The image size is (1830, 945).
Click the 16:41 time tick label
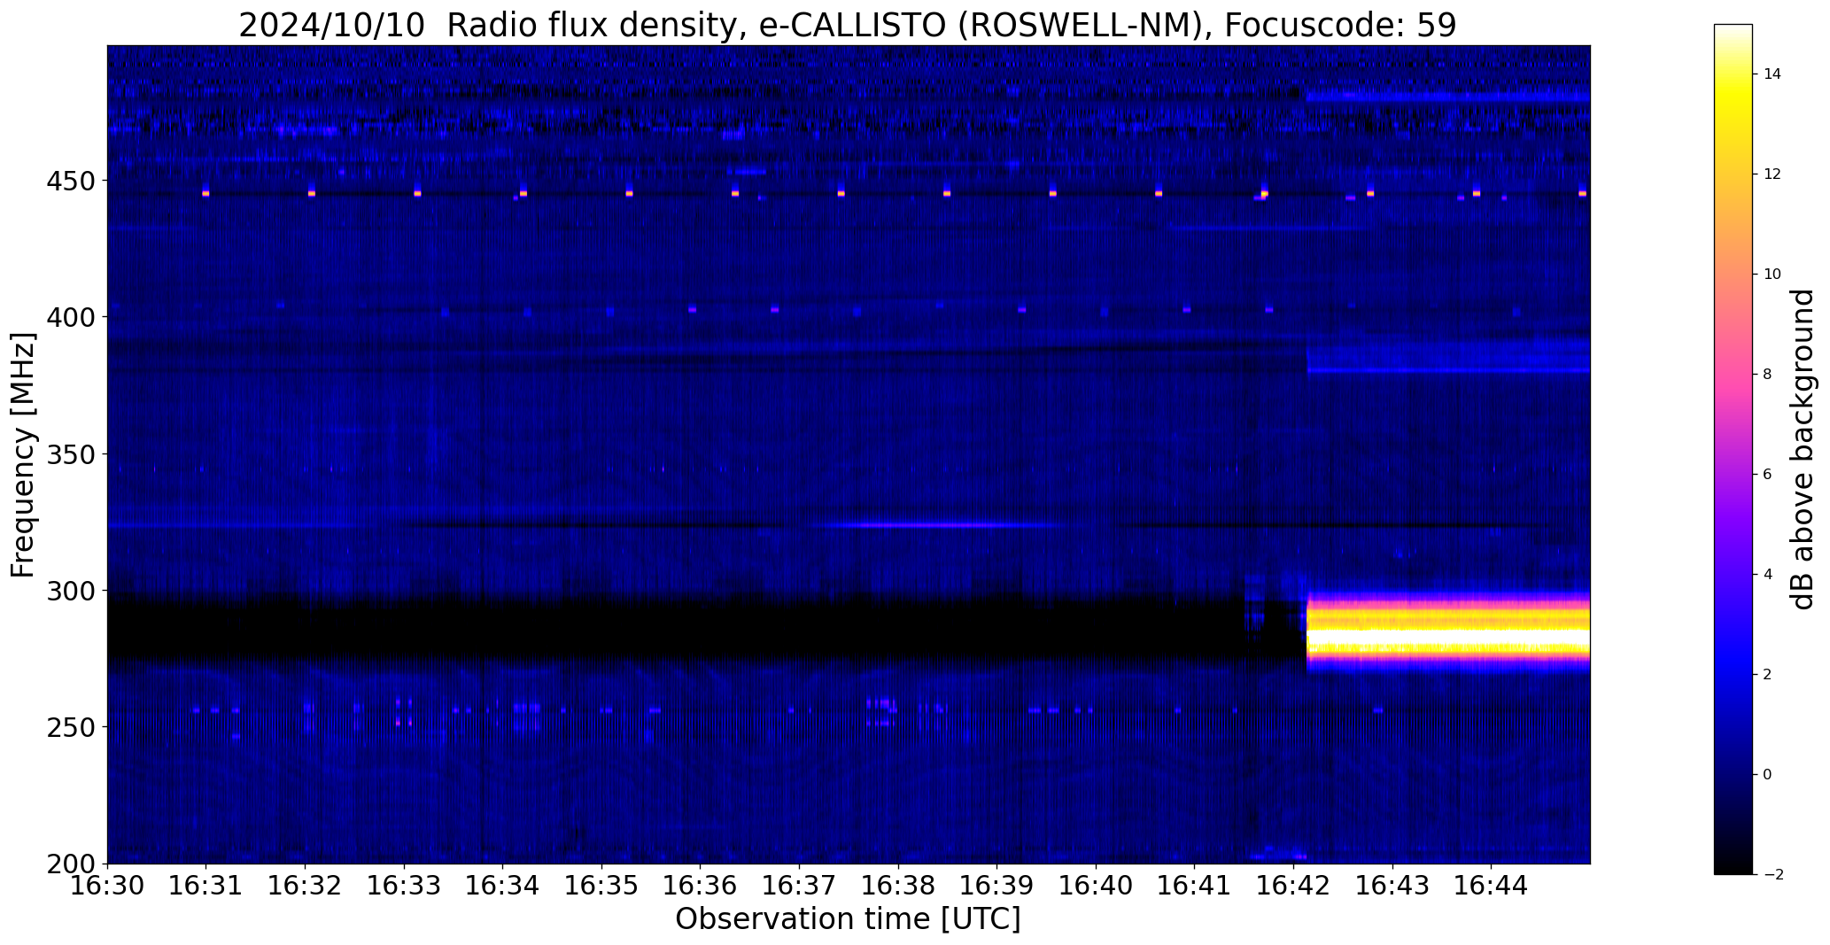[1195, 885]
